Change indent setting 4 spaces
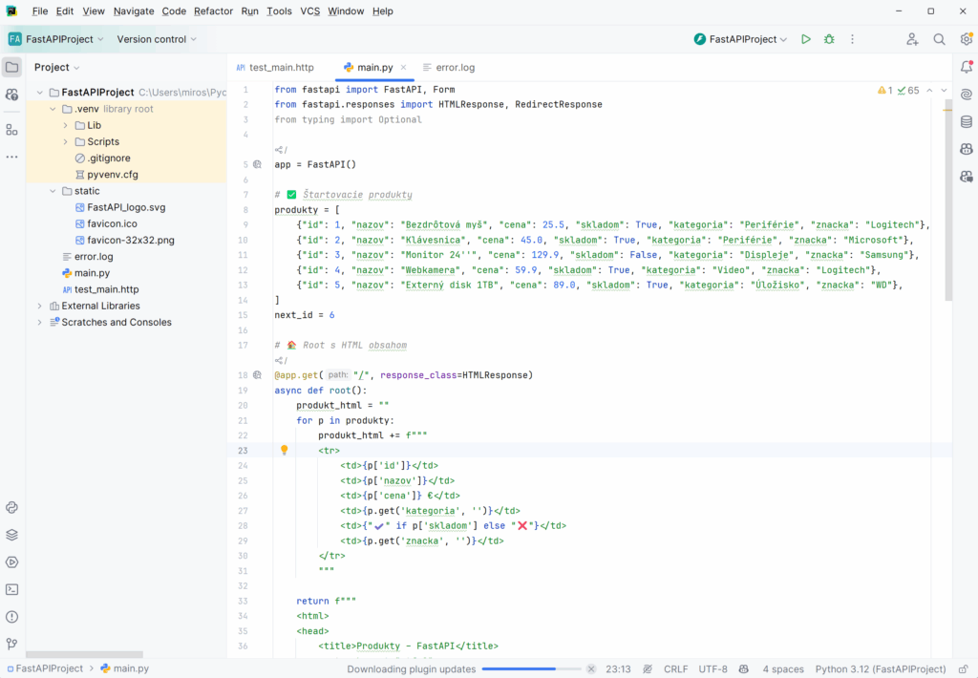The width and height of the screenshot is (978, 678). (783, 668)
